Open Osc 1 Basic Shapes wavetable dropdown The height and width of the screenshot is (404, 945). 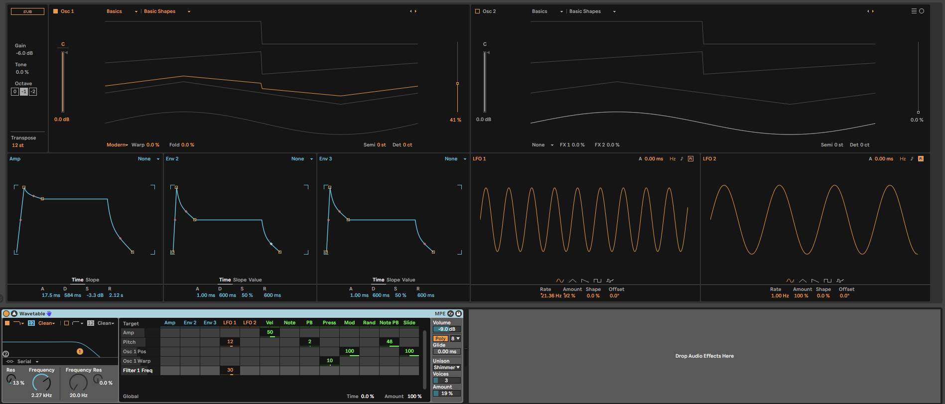[x=167, y=11]
